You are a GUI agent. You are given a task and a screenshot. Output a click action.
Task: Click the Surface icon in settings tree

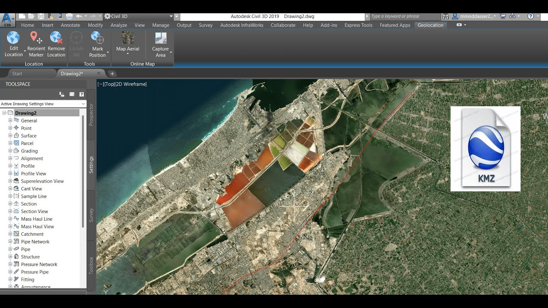coord(17,136)
